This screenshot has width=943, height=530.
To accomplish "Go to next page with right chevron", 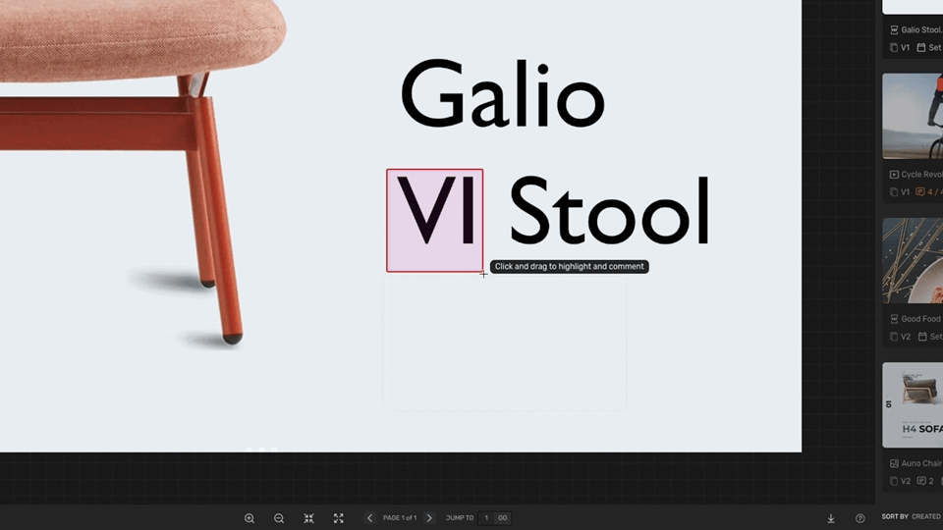I will point(429,518).
